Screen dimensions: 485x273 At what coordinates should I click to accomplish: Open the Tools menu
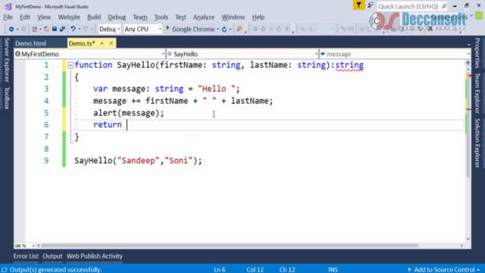pyautogui.click(x=161, y=17)
